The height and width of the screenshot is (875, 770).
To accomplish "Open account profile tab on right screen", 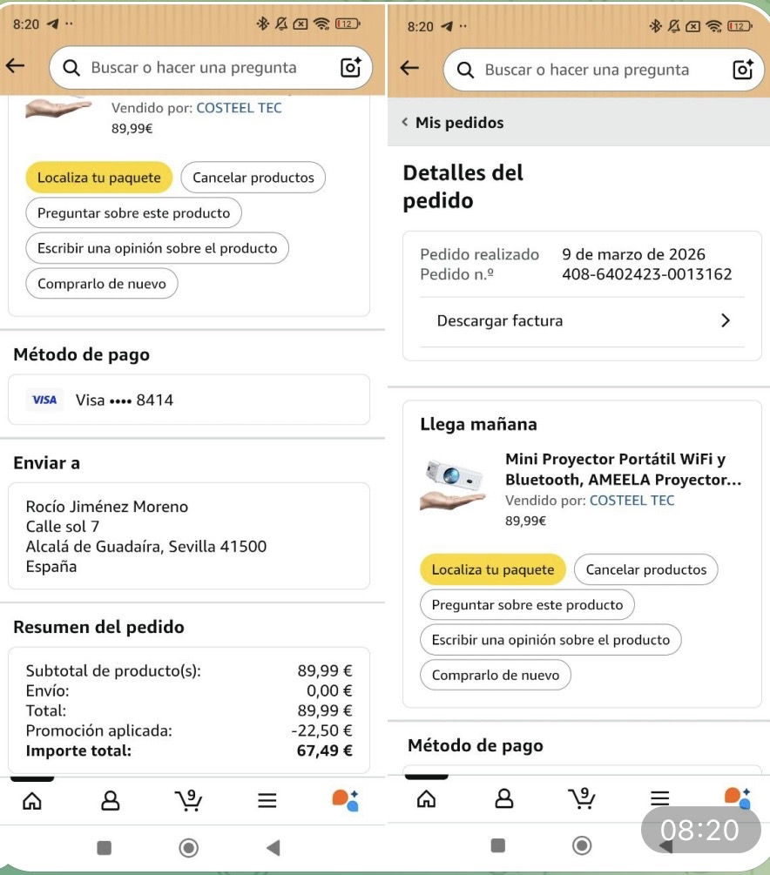I will click(504, 798).
